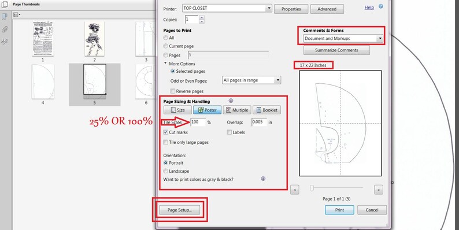Select the Size sizing button

point(177,110)
